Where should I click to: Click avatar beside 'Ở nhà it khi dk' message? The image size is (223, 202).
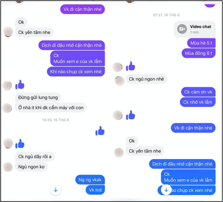pyautogui.click(x=7, y=108)
